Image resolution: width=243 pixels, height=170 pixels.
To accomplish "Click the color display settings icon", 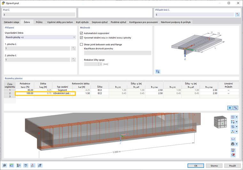I will [19, 166].
